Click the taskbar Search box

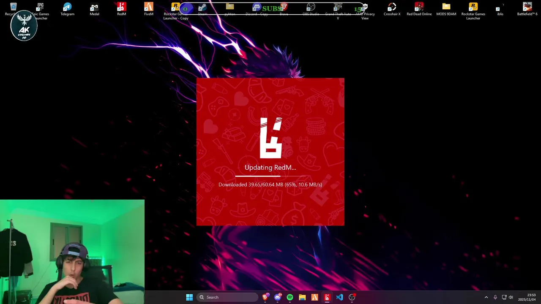228,297
